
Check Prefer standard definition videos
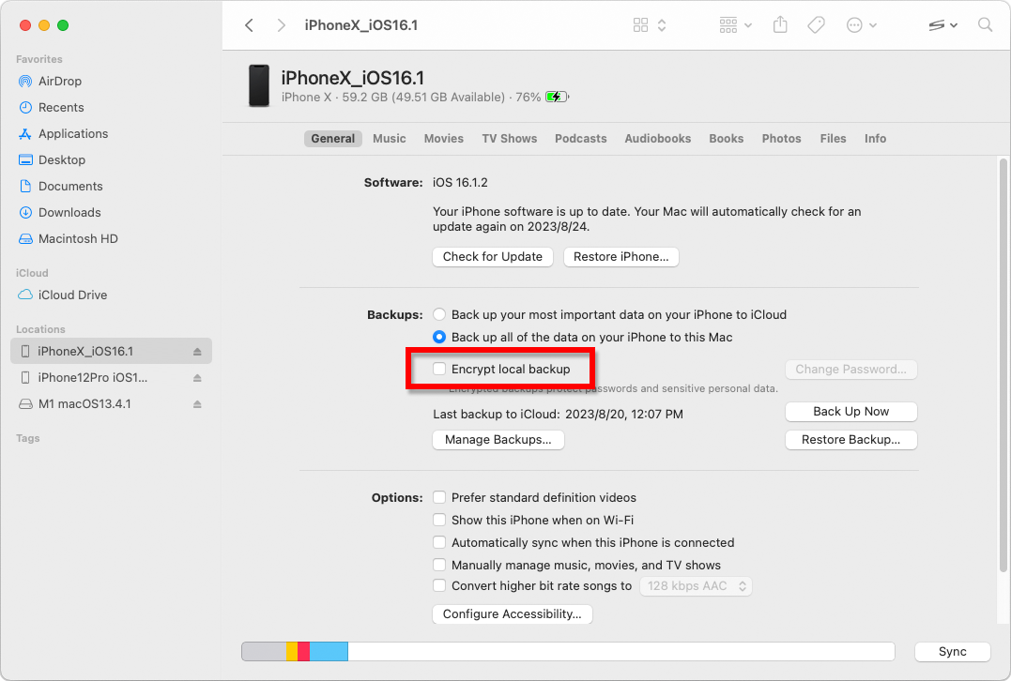pyautogui.click(x=439, y=497)
